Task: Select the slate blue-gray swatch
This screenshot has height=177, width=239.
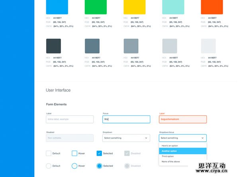Action: click(x=92, y=46)
